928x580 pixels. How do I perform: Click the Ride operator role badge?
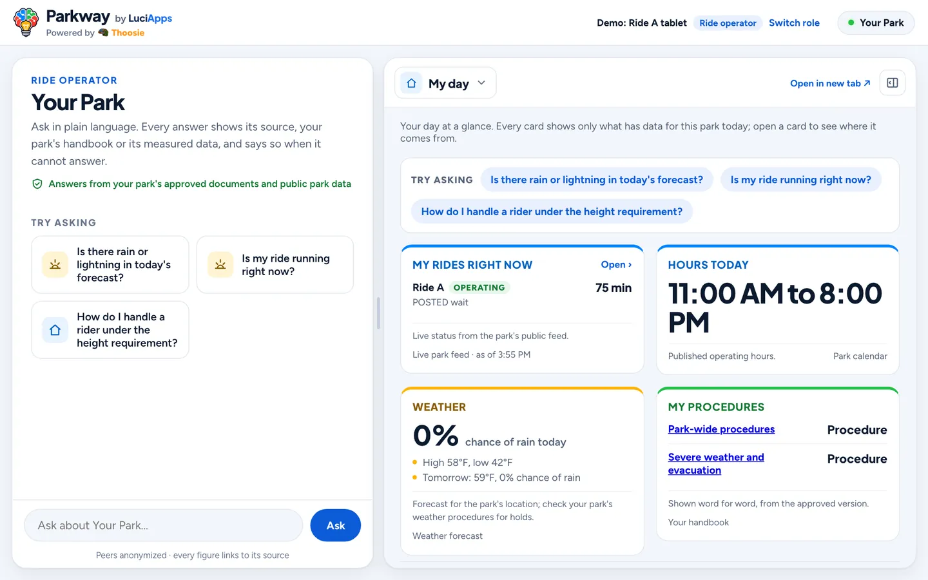click(x=728, y=23)
